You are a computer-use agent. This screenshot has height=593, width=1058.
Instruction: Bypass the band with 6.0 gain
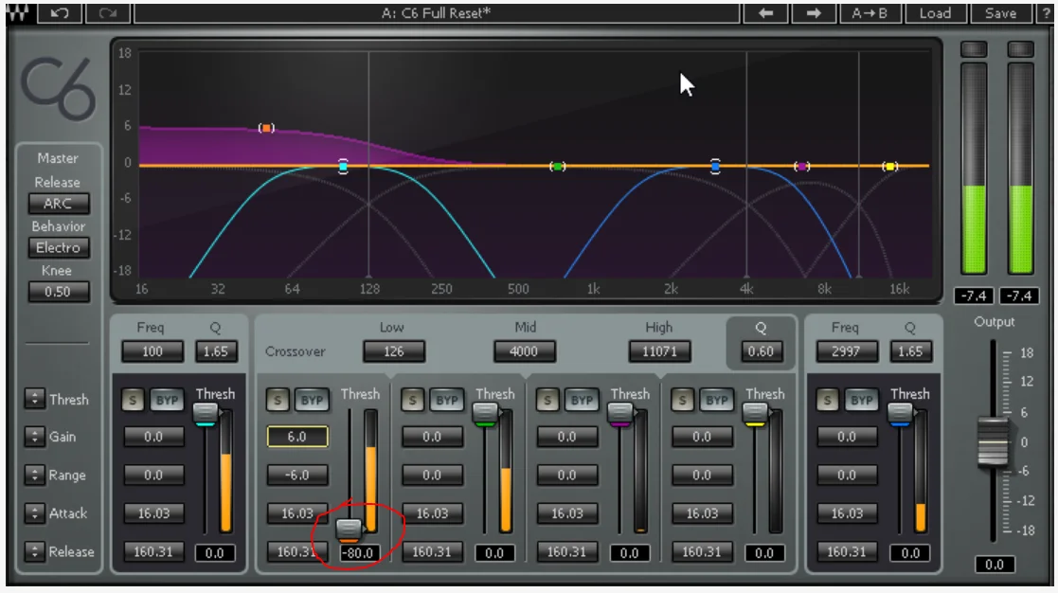click(311, 400)
